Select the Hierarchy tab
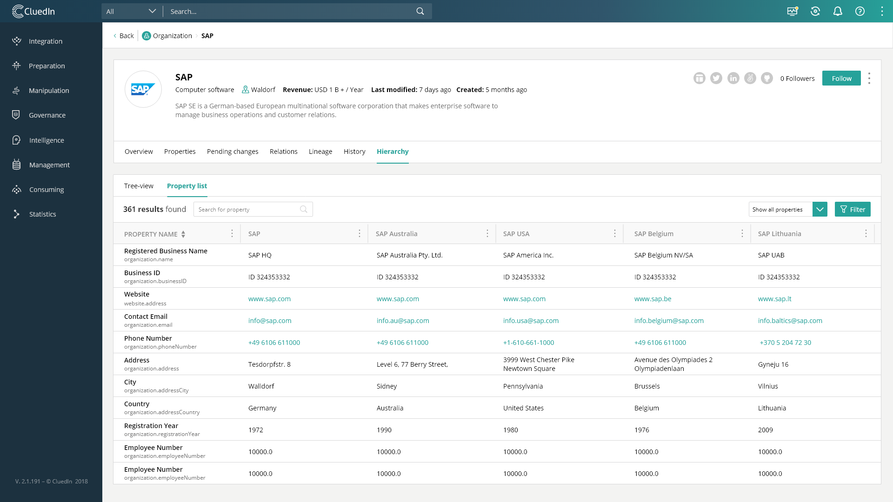 click(x=393, y=152)
